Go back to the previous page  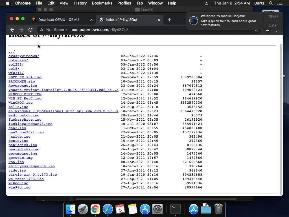pos(12,30)
